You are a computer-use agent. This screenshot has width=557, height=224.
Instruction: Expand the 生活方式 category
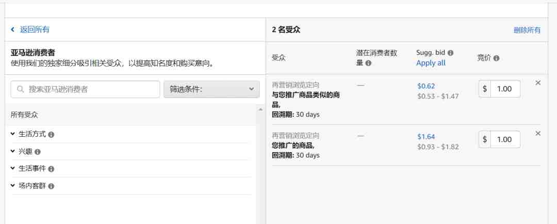click(x=13, y=134)
